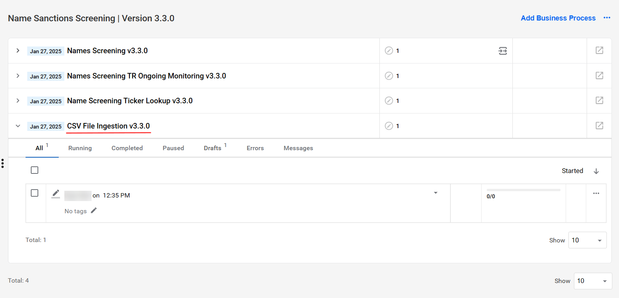Image resolution: width=619 pixels, height=298 pixels.
Task: Click the 0/0 progress count text
Action: click(491, 196)
